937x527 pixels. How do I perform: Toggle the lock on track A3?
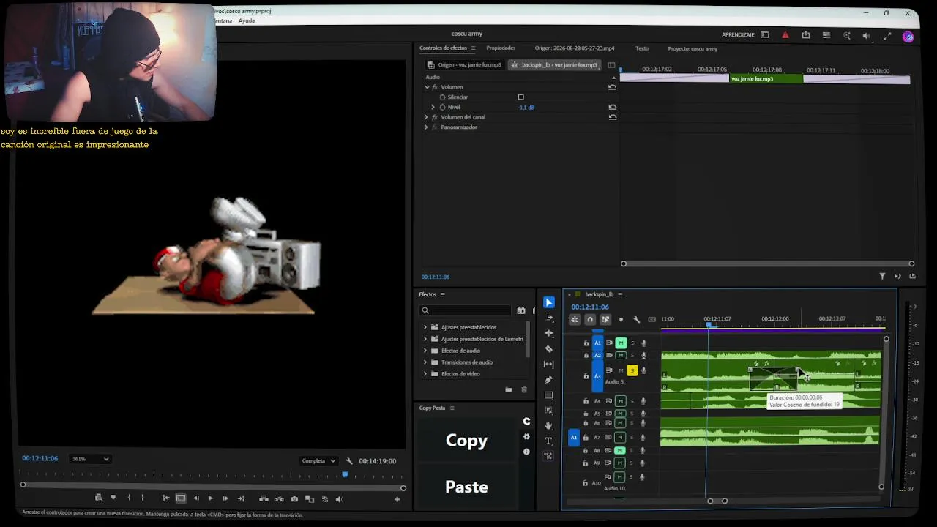click(586, 376)
